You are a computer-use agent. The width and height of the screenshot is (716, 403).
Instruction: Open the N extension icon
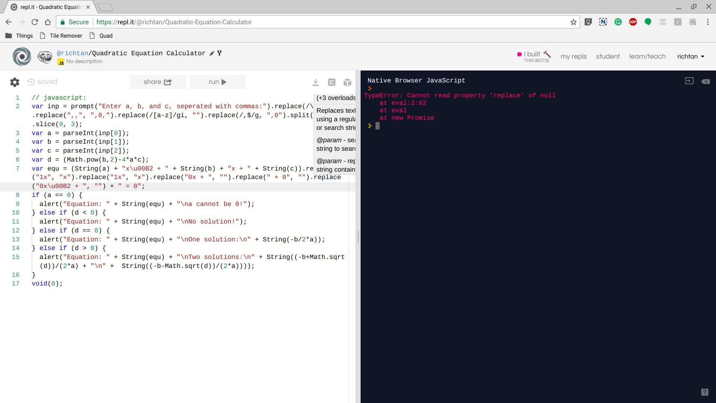pyautogui.click(x=603, y=22)
